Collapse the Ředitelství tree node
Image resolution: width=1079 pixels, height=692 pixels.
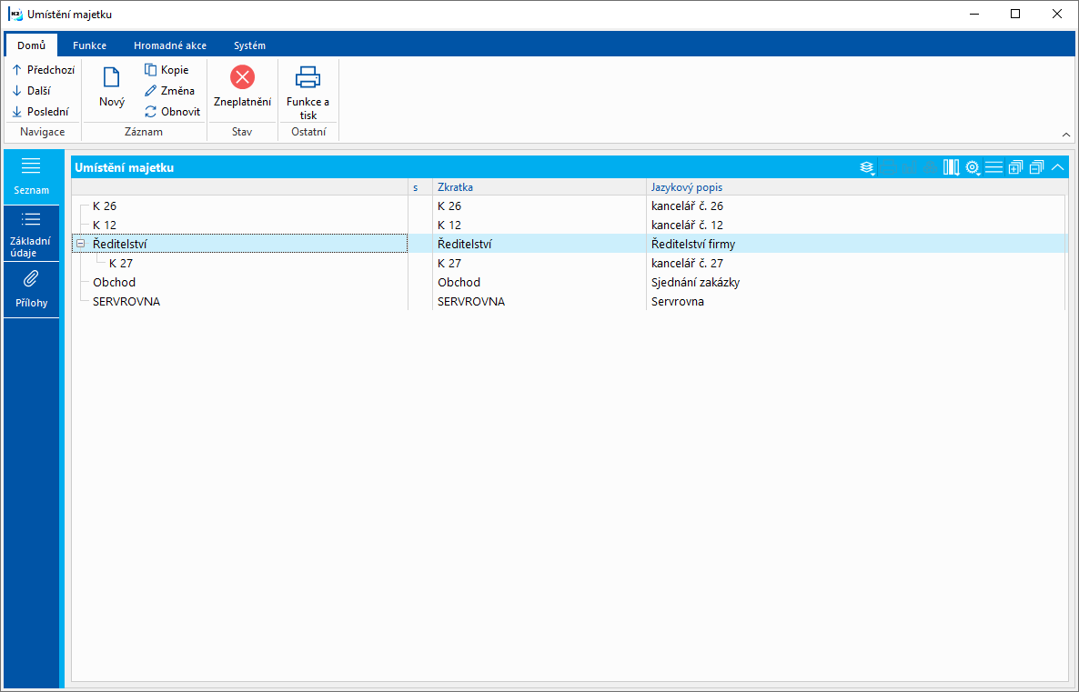pos(80,244)
